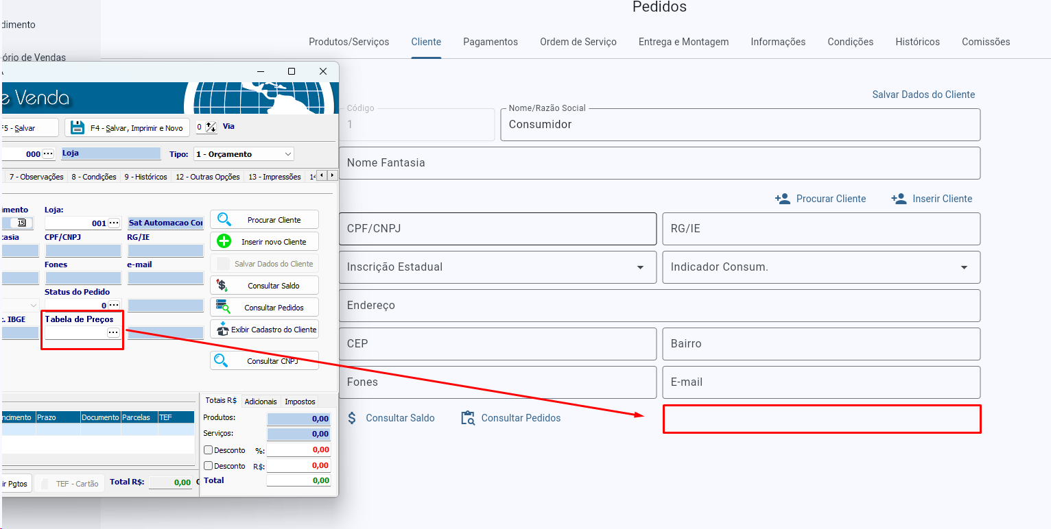Expand the Inscrição Estadual dropdown
Viewport: 1051px width, 529px height.
640,267
